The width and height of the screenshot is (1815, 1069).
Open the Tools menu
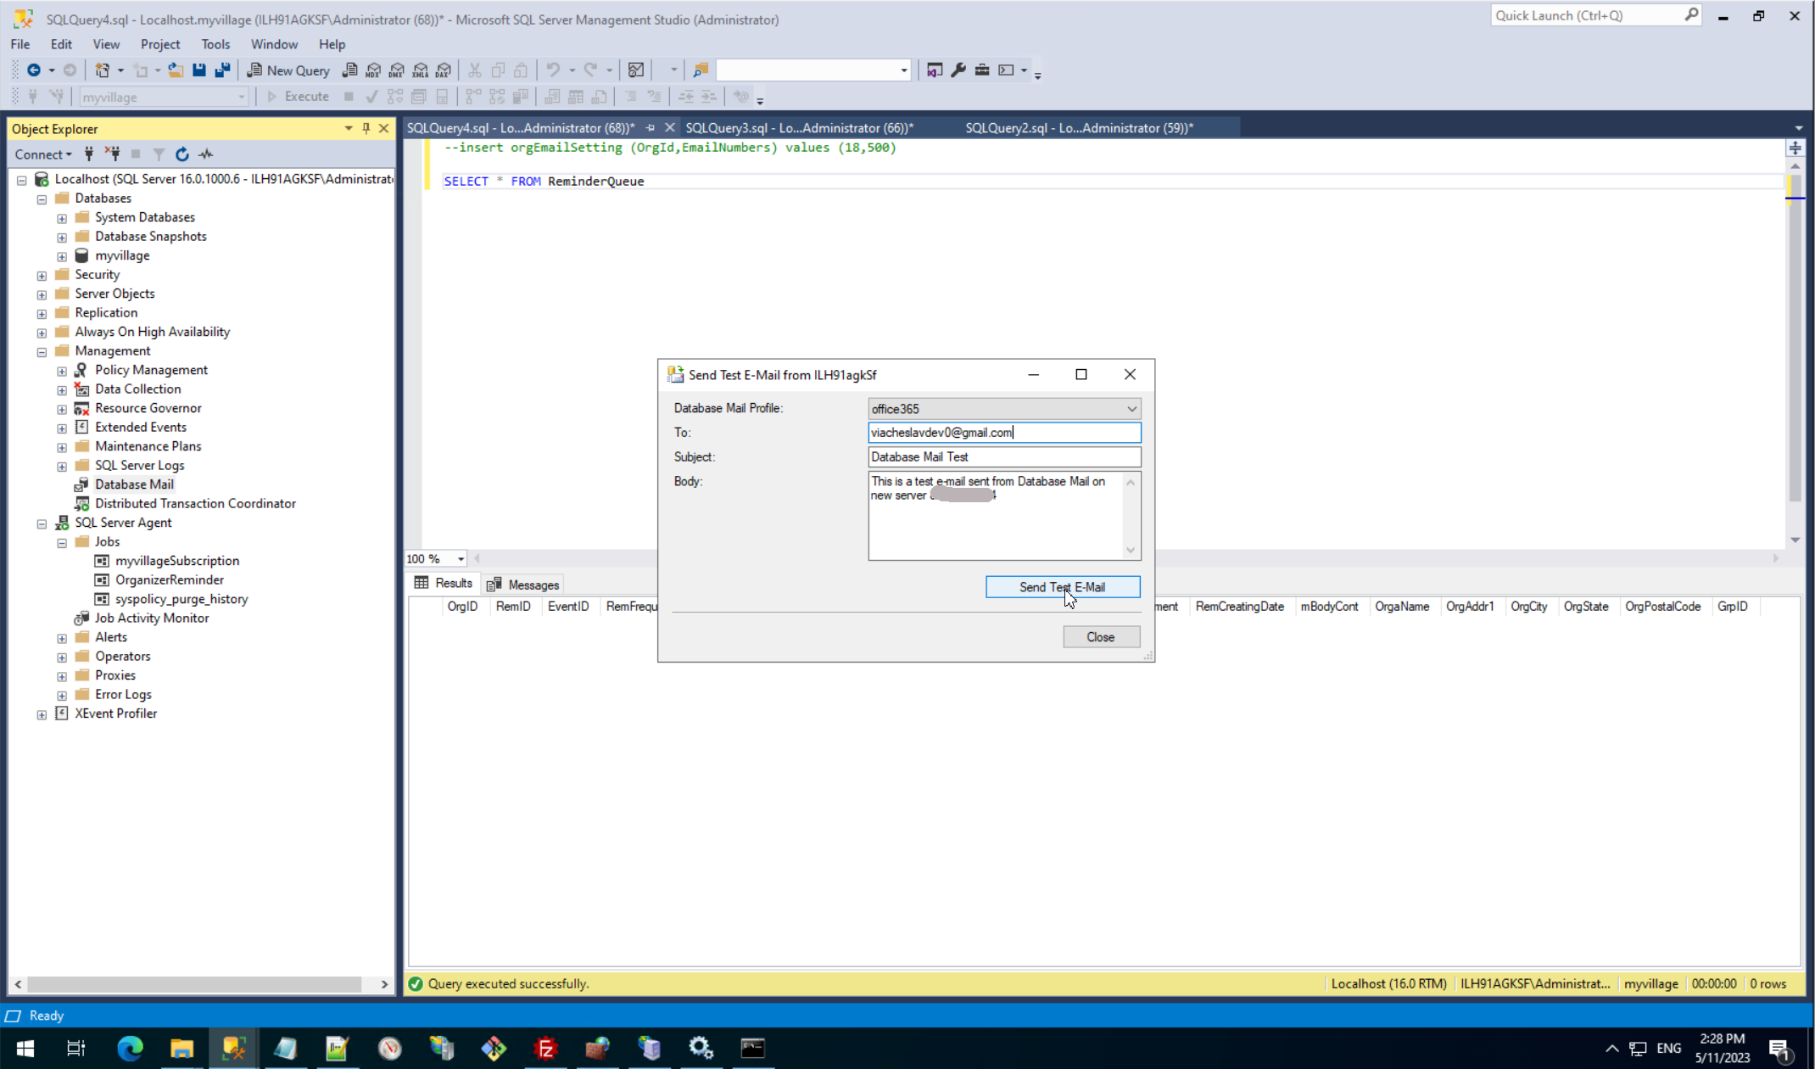215,44
